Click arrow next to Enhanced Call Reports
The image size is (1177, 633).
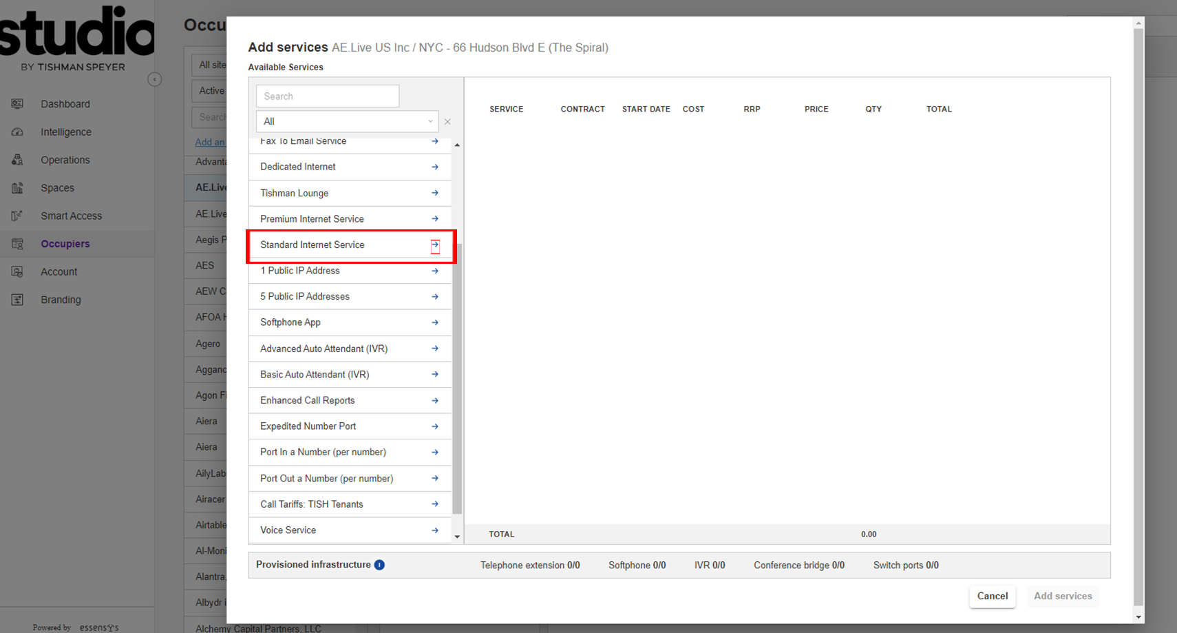pos(435,400)
